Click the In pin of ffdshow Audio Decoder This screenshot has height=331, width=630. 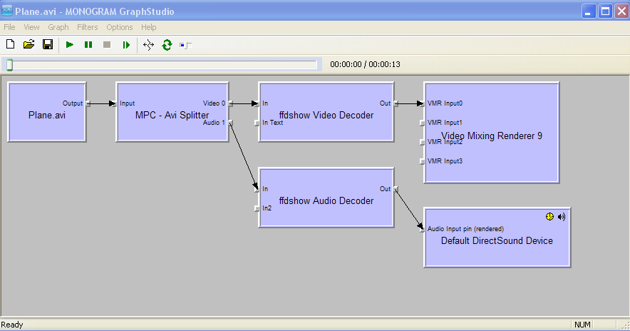[x=257, y=189]
